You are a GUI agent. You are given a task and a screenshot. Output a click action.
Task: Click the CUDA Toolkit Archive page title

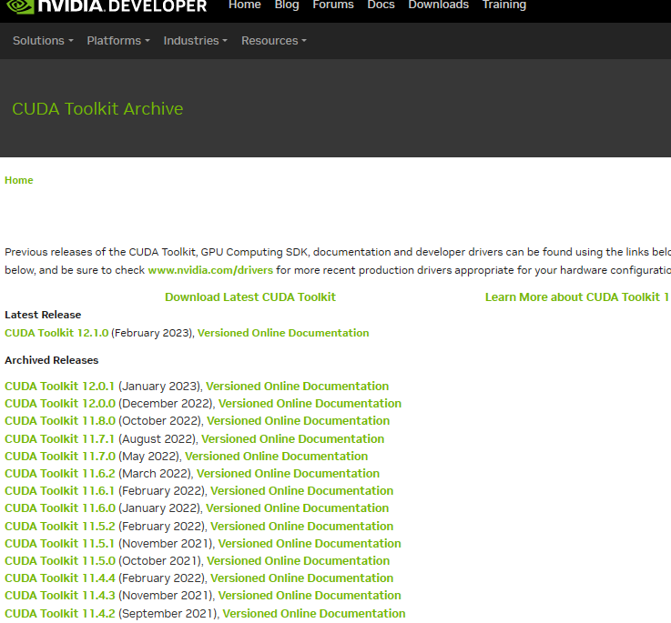(x=97, y=108)
